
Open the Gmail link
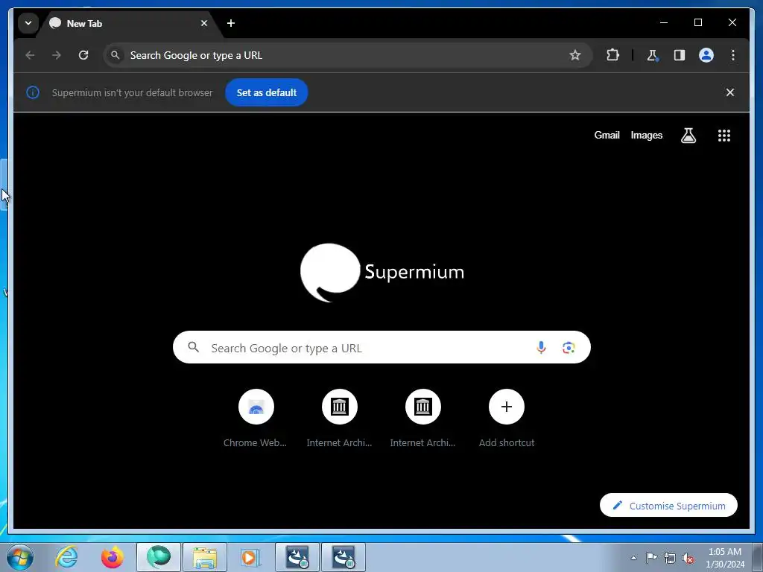click(607, 136)
